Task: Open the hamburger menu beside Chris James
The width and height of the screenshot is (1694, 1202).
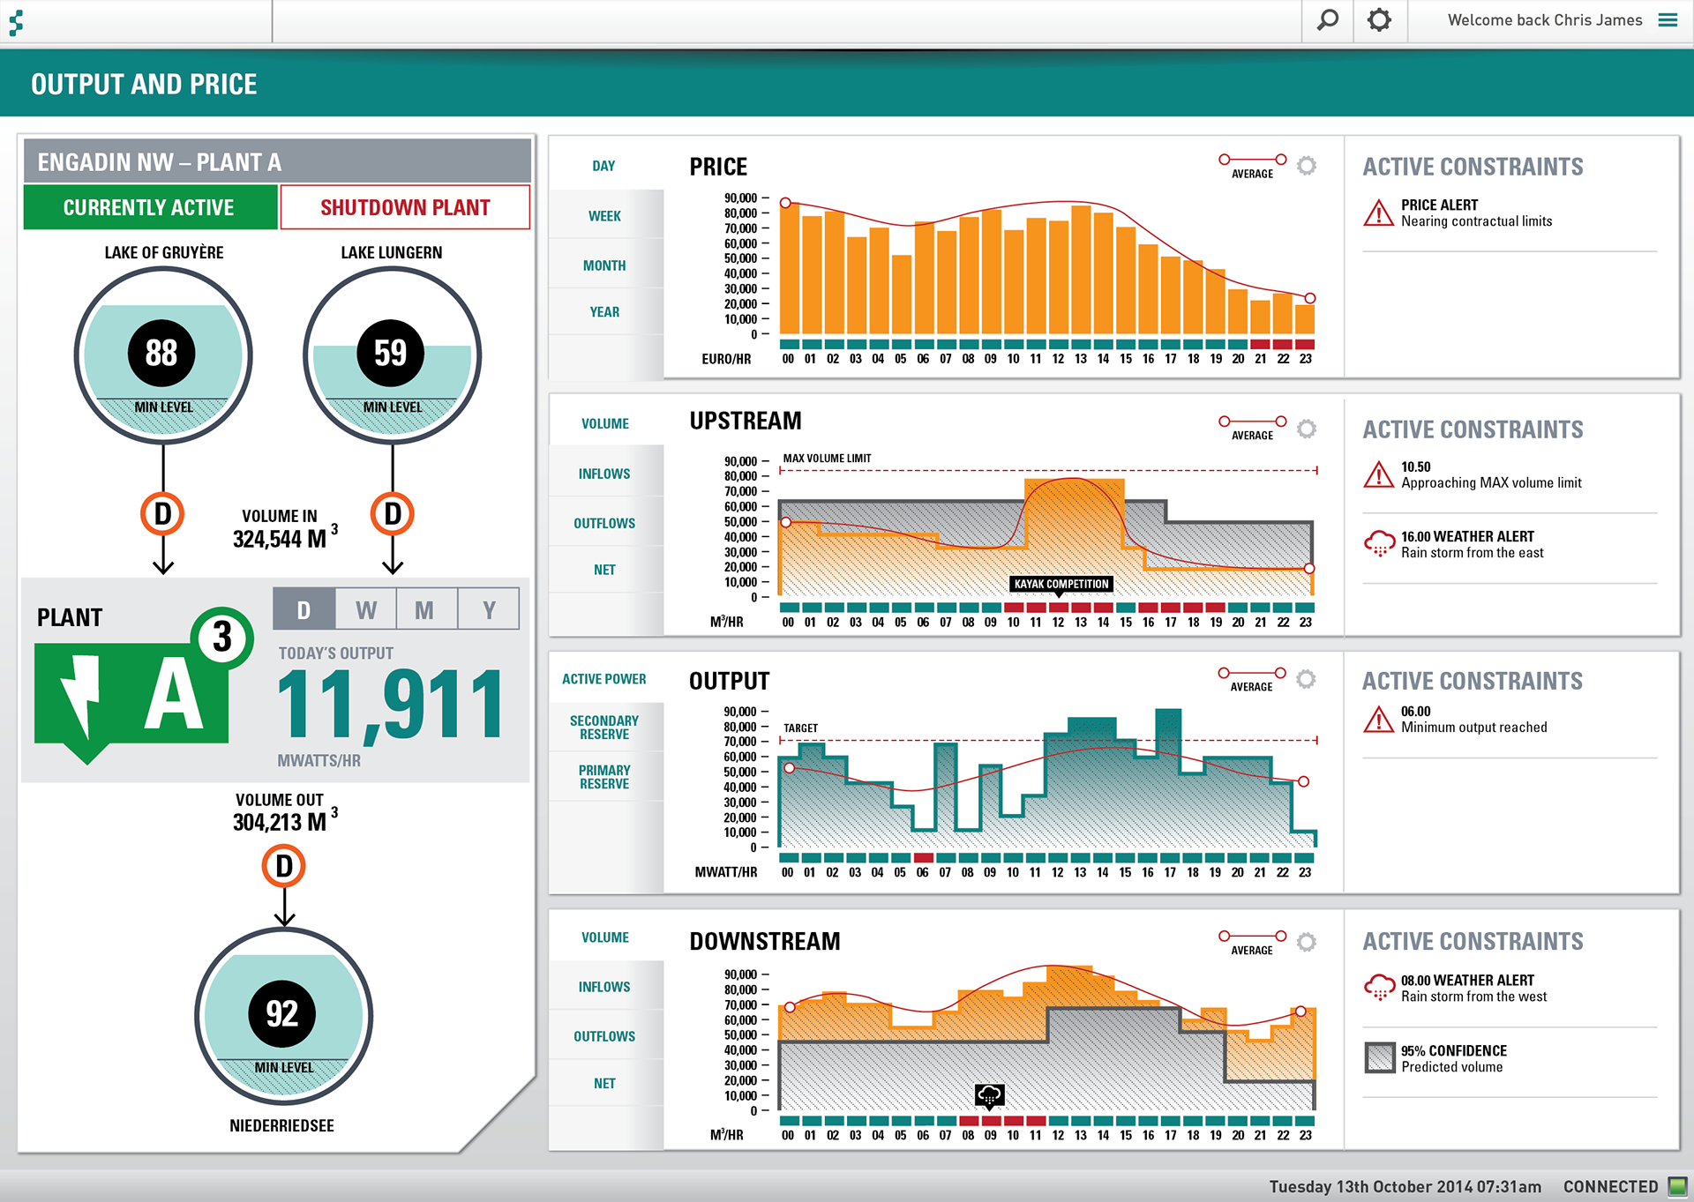Action: 1668,20
